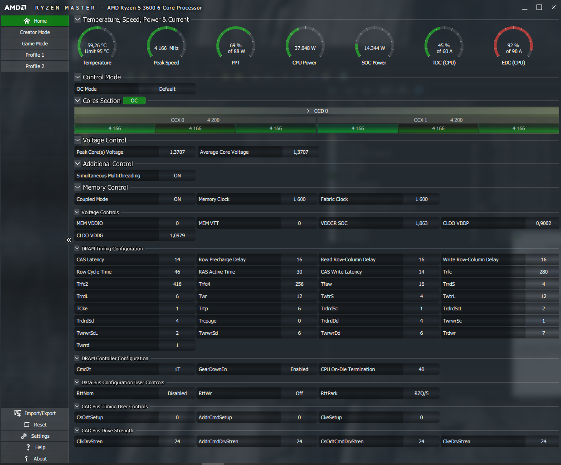Viewport: 561px width, 465px height.
Task: Open Profile 1
Action: tap(35, 55)
